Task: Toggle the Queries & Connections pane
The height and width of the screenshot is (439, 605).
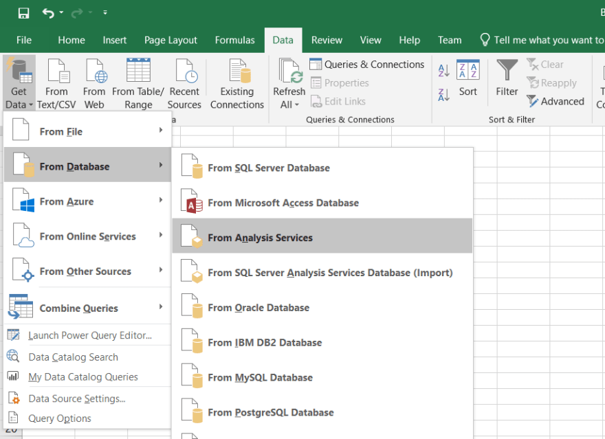Action: 366,65
